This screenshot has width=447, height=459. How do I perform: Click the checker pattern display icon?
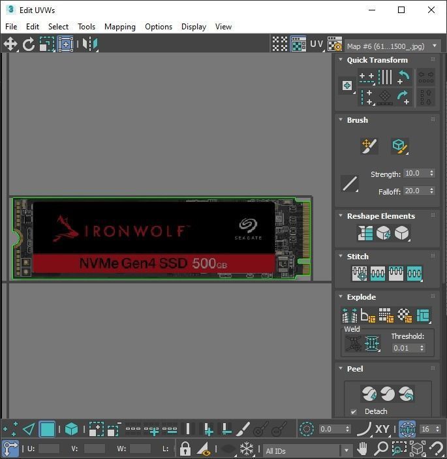click(x=280, y=44)
